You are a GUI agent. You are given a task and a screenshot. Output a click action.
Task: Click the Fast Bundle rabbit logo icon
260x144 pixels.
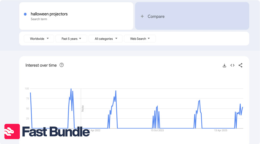tap(12, 131)
